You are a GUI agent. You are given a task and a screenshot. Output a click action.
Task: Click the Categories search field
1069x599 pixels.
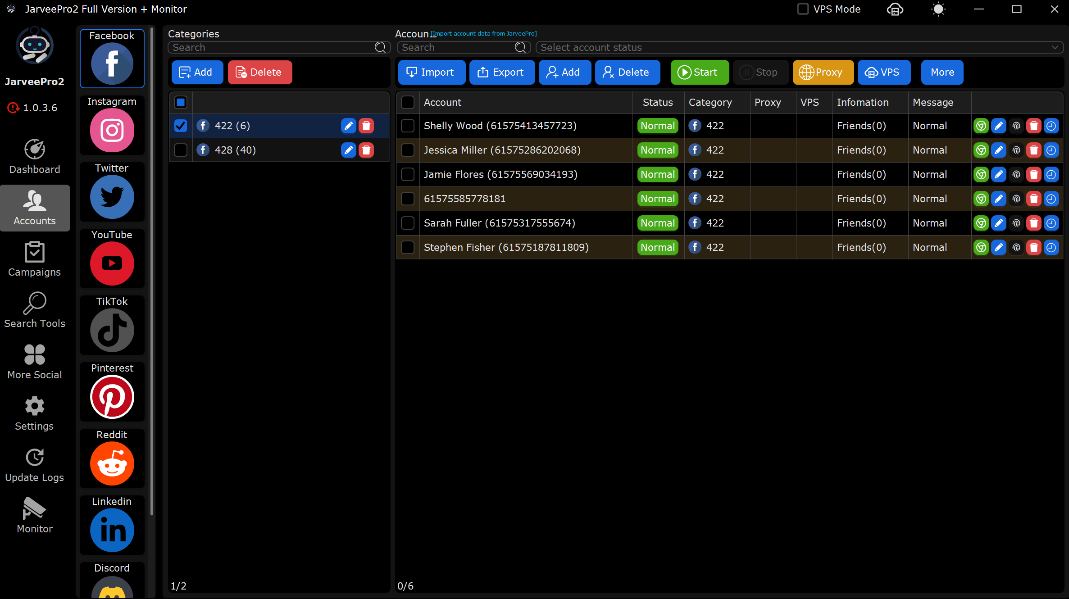coord(279,47)
